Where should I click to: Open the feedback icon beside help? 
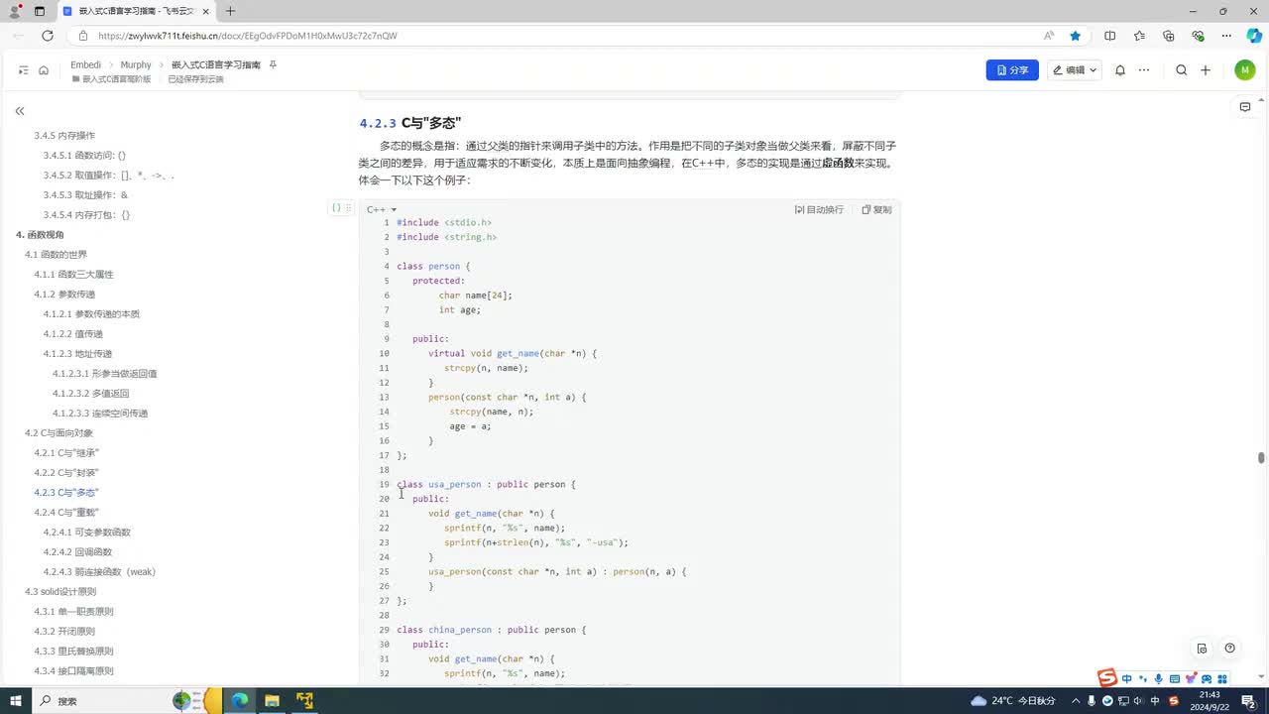point(1203,649)
